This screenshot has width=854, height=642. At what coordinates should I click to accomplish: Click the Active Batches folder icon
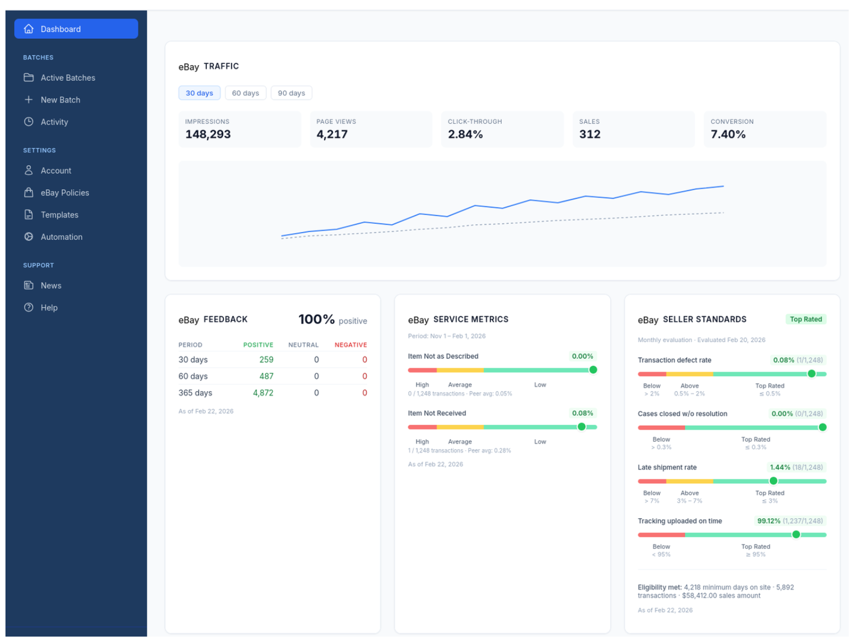[x=28, y=78]
